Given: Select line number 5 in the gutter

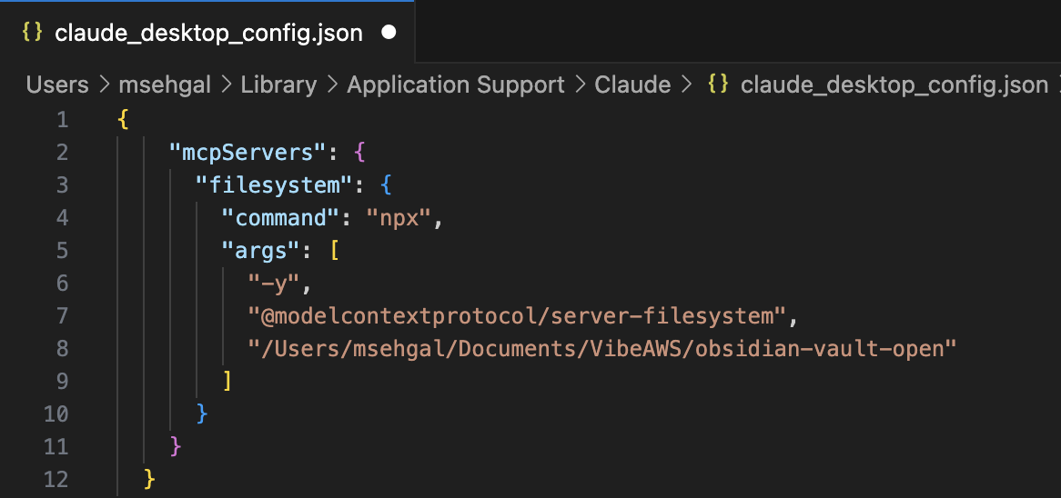Looking at the screenshot, I should point(61,251).
